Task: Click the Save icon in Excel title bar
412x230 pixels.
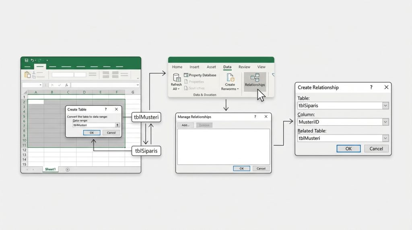Action: 27,60
